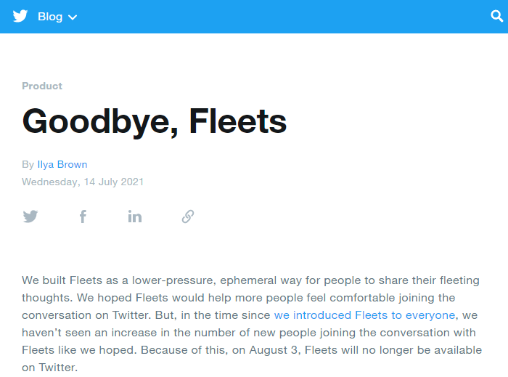Click the "Goodbye, Fleets" headline
Image resolution: width=508 pixels, height=377 pixels.
(x=154, y=121)
